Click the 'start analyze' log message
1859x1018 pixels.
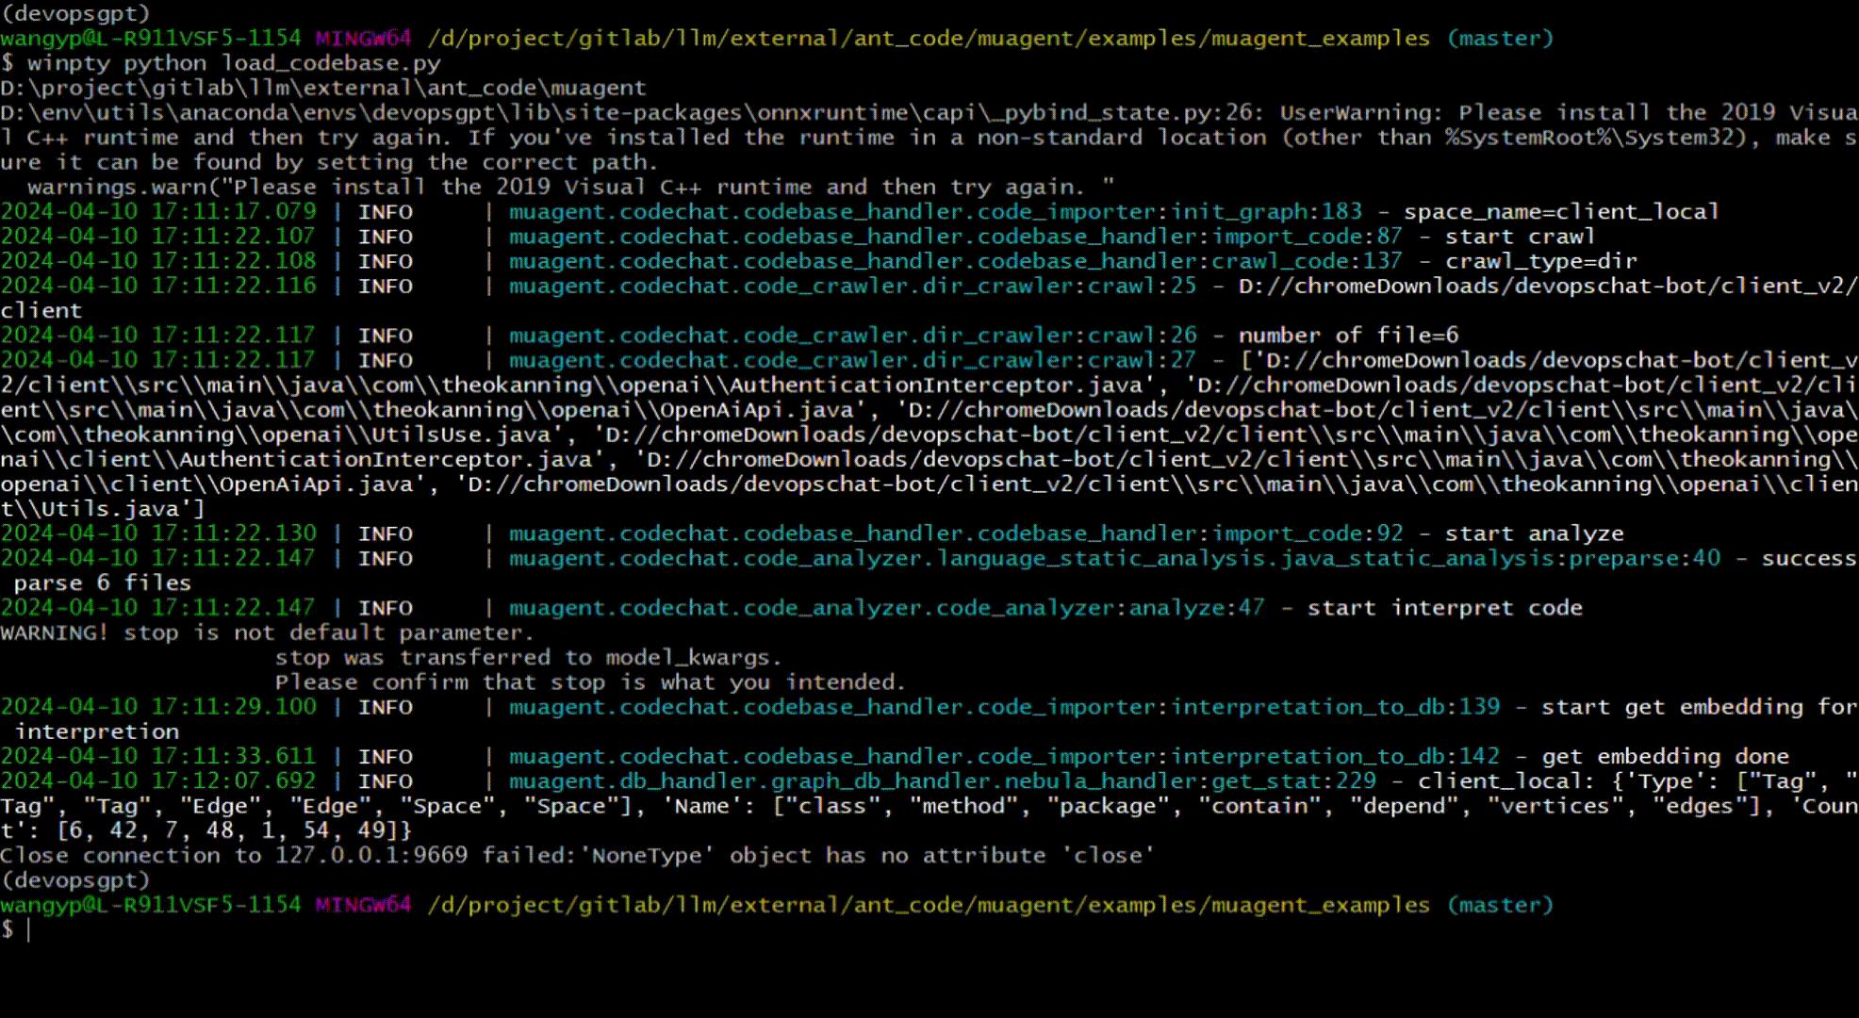[x=1534, y=534]
